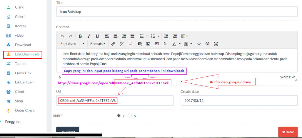The width and height of the screenshot is (302, 138).
Task: Expand the Formats dropdown
Action: point(98,44)
